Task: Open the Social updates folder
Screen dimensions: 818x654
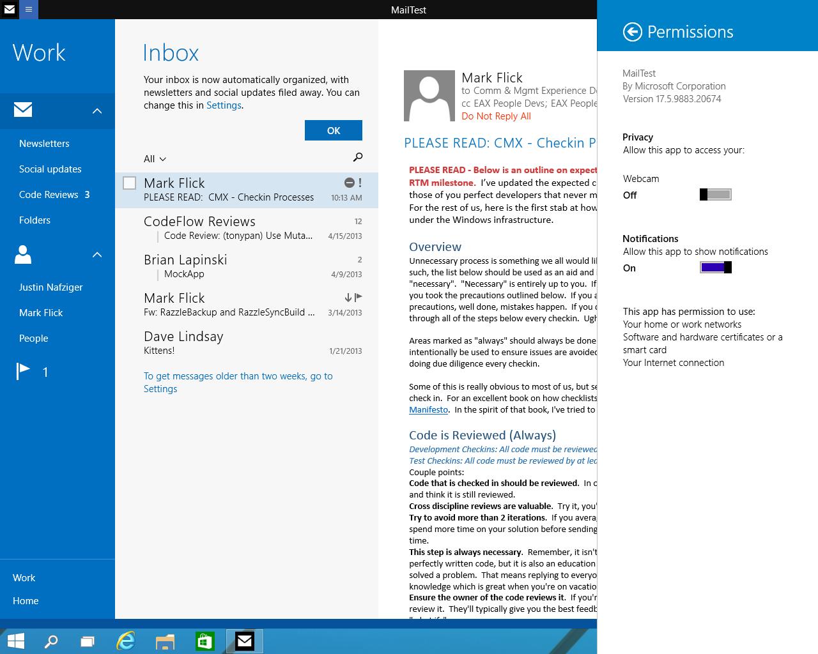Action: 50,169
